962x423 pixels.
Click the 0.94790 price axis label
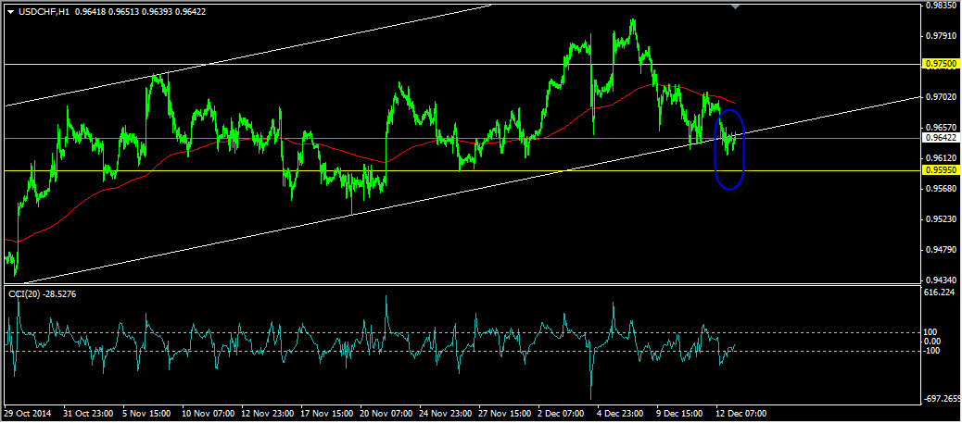tap(942, 250)
